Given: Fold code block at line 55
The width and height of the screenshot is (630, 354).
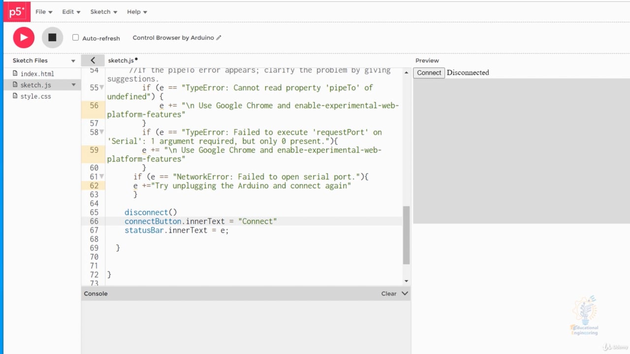Looking at the screenshot, I should coord(102,88).
